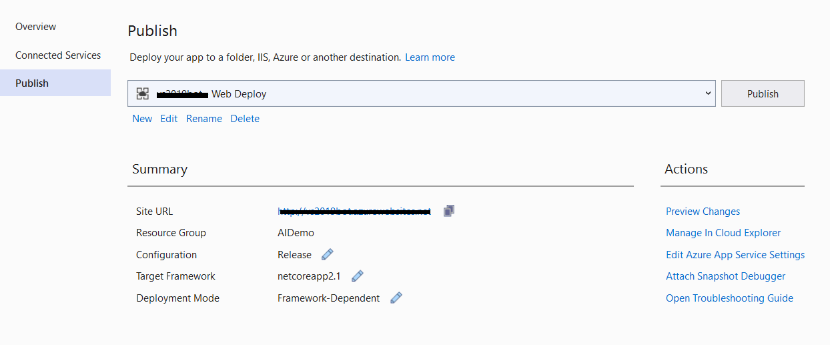Rename the current publish profile
This screenshot has width=830, height=345.
pyautogui.click(x=204, y=119)
